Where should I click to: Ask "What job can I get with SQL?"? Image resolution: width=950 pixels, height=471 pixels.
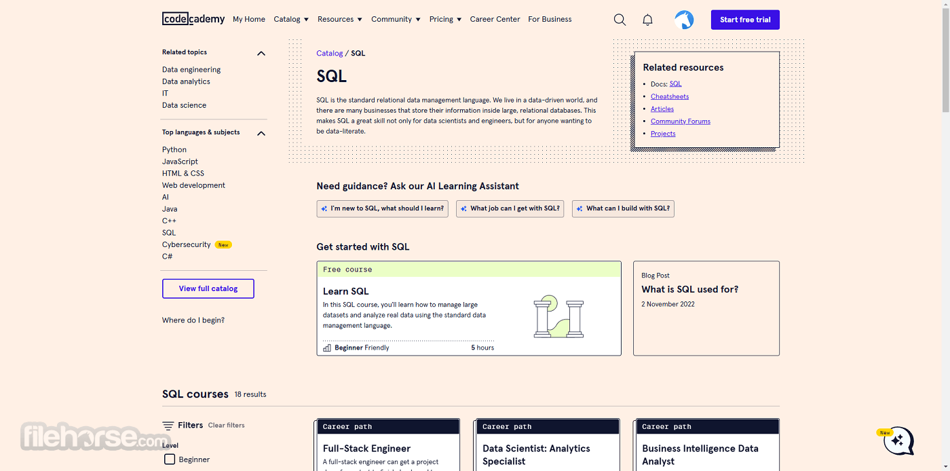(x=510, y=208)
